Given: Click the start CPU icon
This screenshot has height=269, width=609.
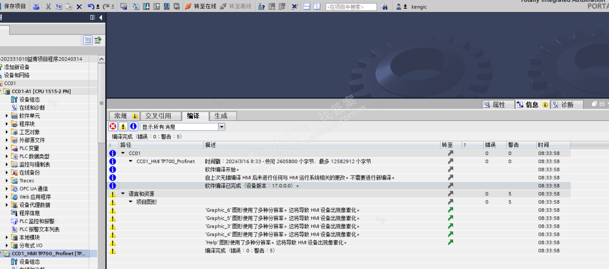Looking at the screenshot, I should click(x=272, y=6).
